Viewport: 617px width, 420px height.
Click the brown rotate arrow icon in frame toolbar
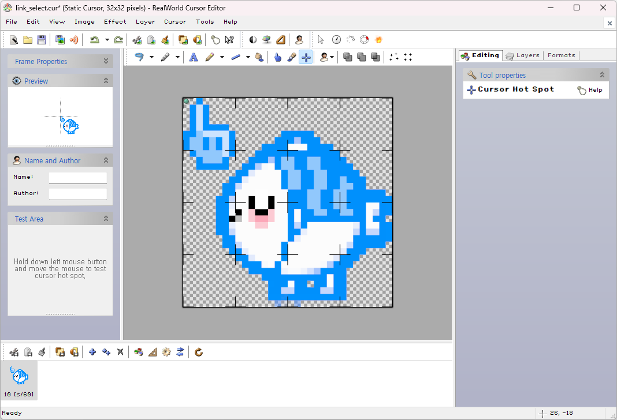tap(199, 352)
